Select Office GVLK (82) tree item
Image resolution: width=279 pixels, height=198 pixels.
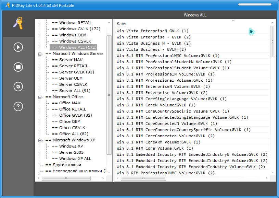click(x=72, y=115)
